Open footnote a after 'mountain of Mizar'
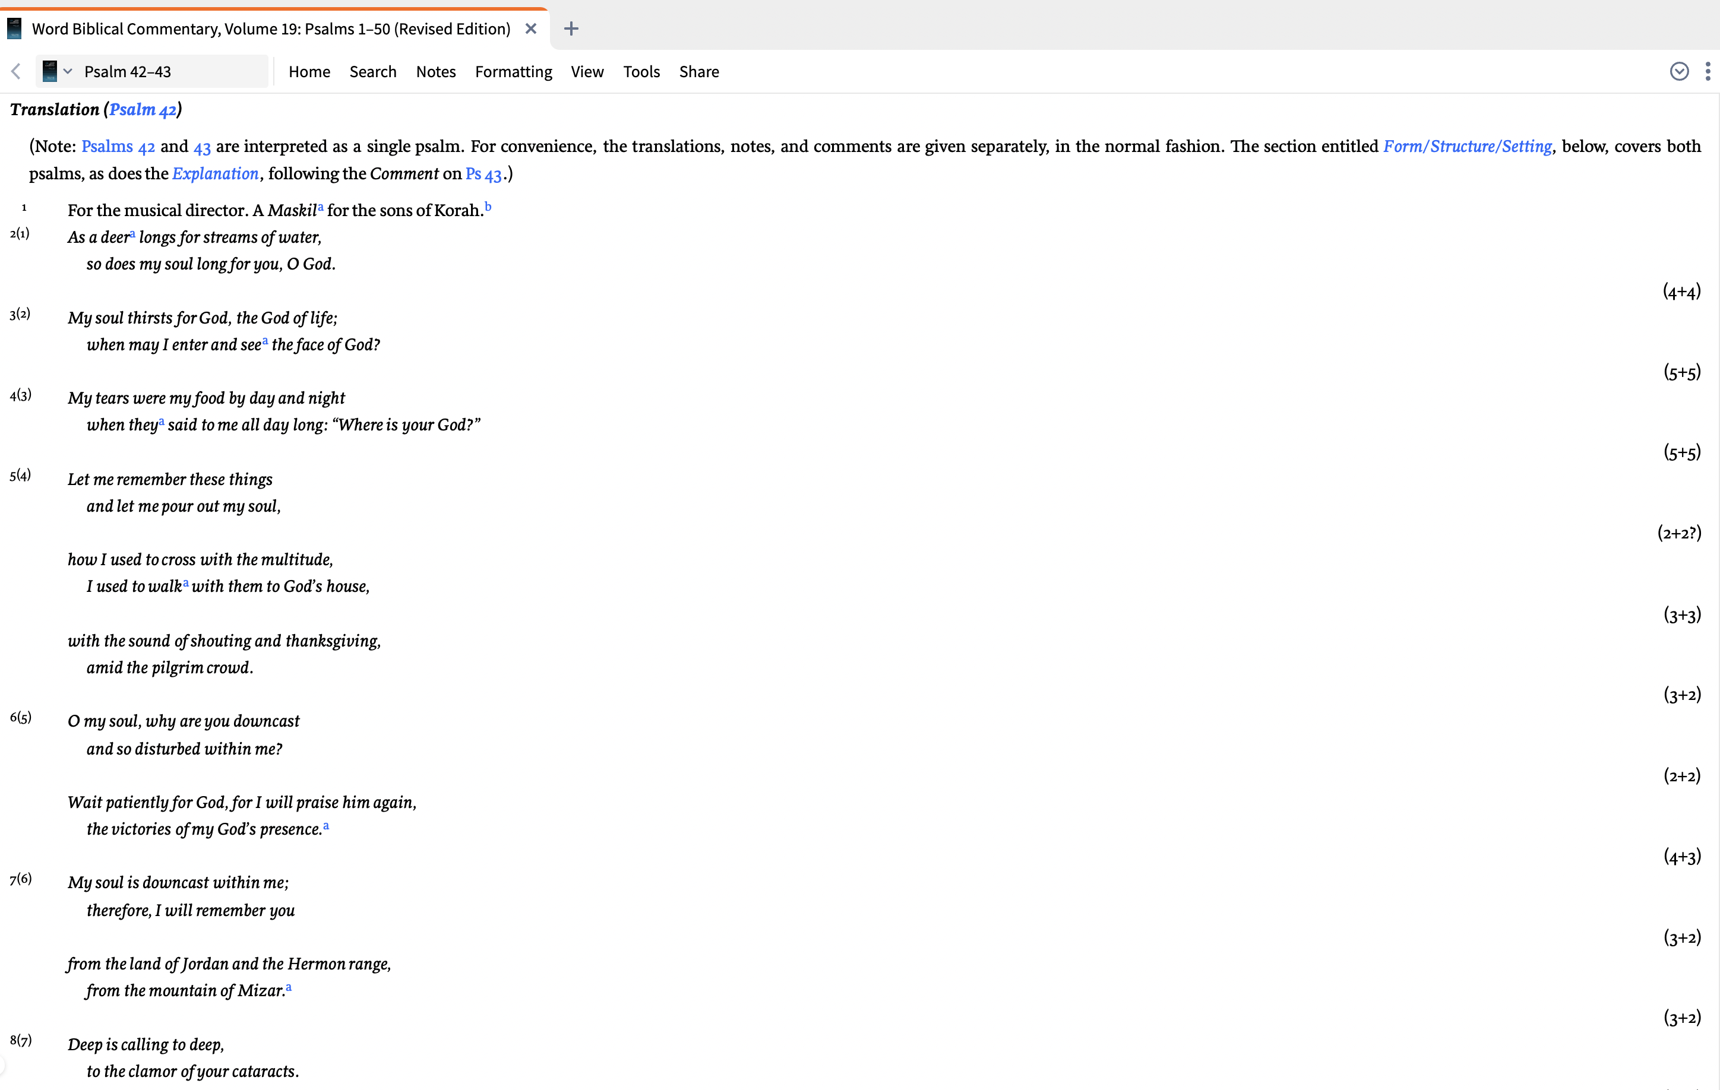The width and height of the screenshot is (1720, 1090). [x=289, y=987]
